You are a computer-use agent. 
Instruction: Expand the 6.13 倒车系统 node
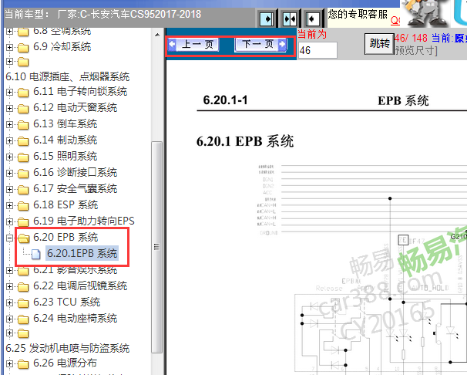pyautogui.click(x=9, y=124)
